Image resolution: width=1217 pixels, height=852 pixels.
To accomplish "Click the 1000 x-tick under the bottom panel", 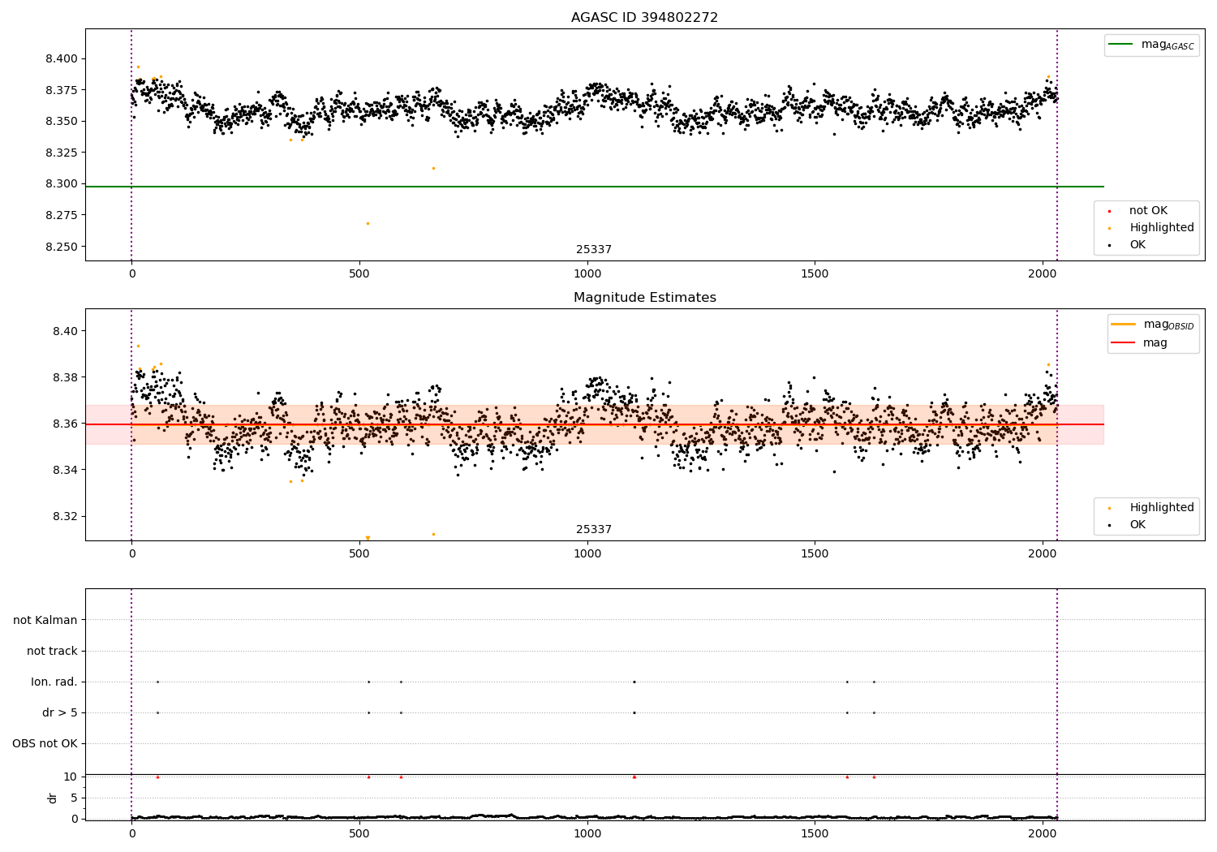I will coord(587,833).
